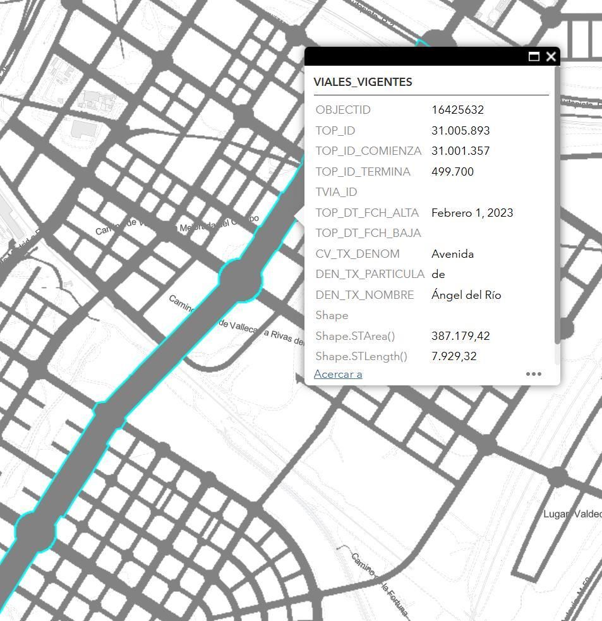602x621 pixels.
Task: Click the Shape.STArea() value 387.179,42
Action: tap(461, 336)
